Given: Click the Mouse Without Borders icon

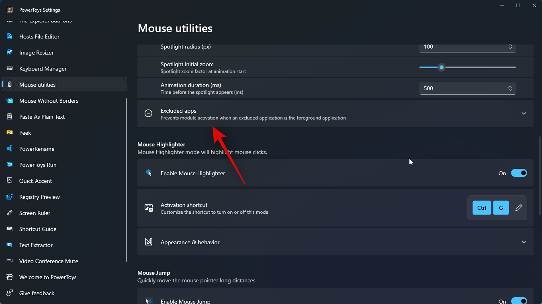Looking at the screenshot, I should 10,101.
